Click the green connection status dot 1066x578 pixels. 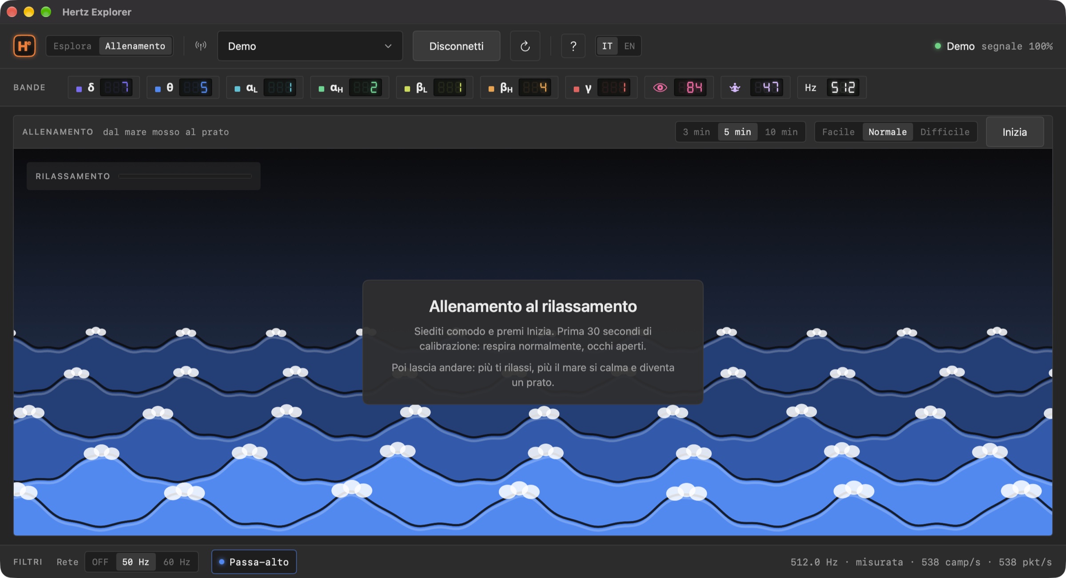(938, 46)
